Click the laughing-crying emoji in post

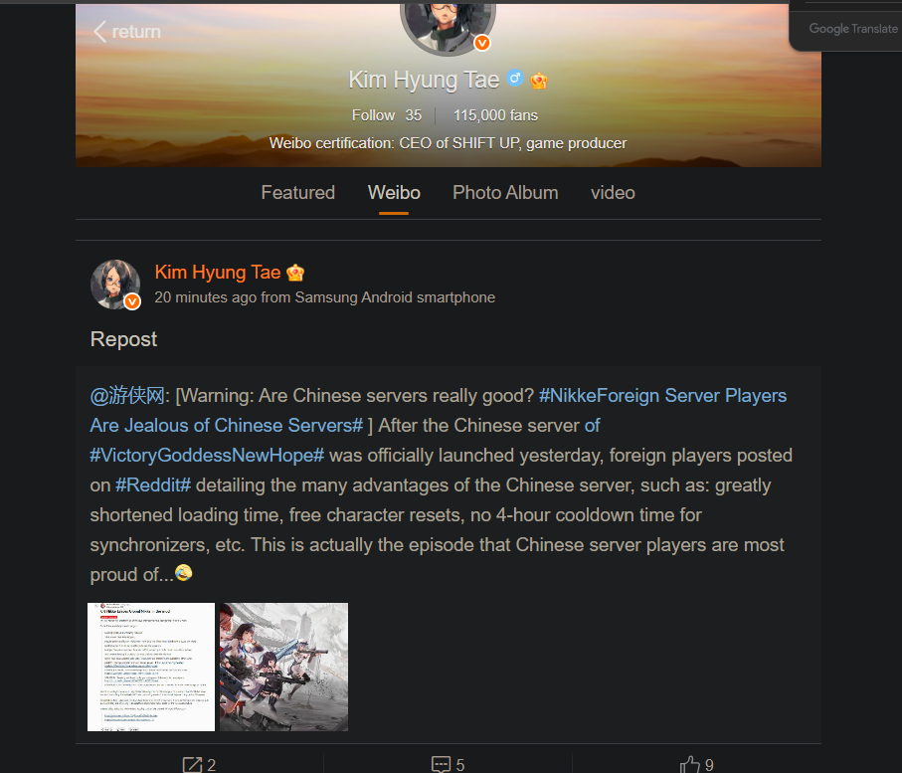click(x=184, y=573)
